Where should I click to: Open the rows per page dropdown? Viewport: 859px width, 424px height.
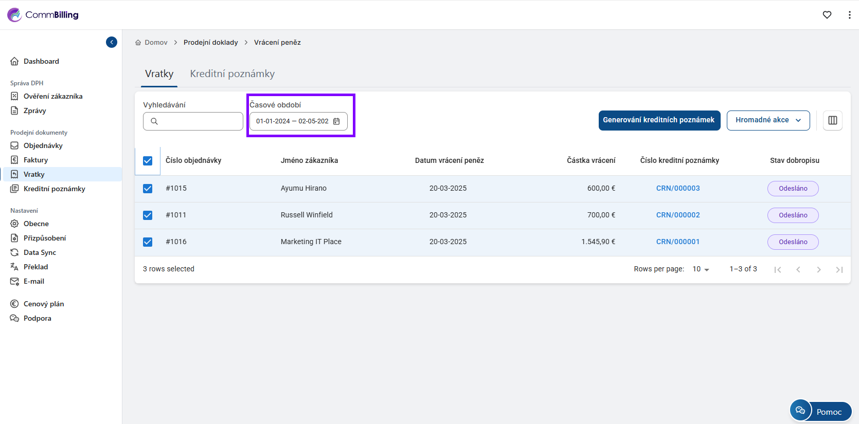point(701,269)
